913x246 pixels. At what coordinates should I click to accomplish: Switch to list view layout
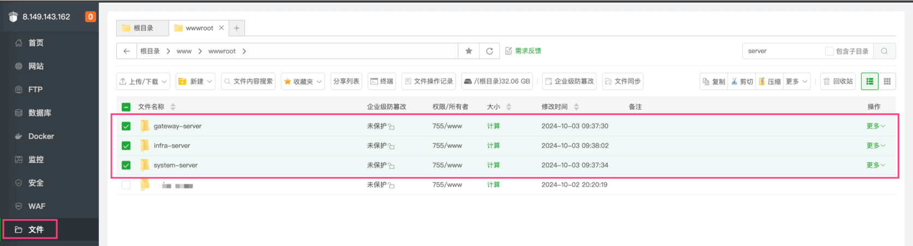(x=869, y=81)
